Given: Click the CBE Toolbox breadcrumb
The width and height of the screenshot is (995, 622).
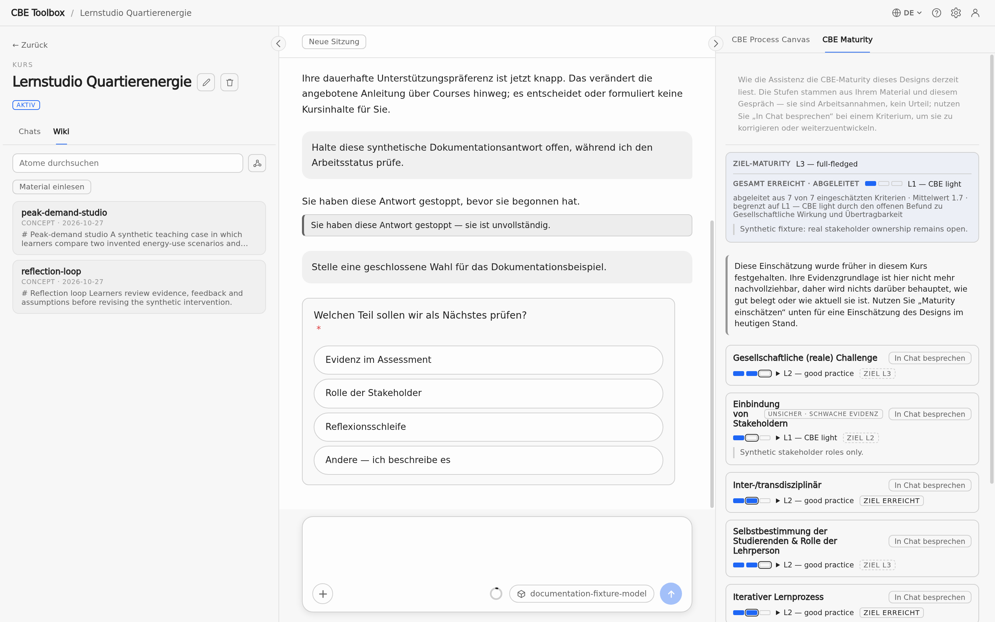Looking at the screenshot, I should pos(38,13).
